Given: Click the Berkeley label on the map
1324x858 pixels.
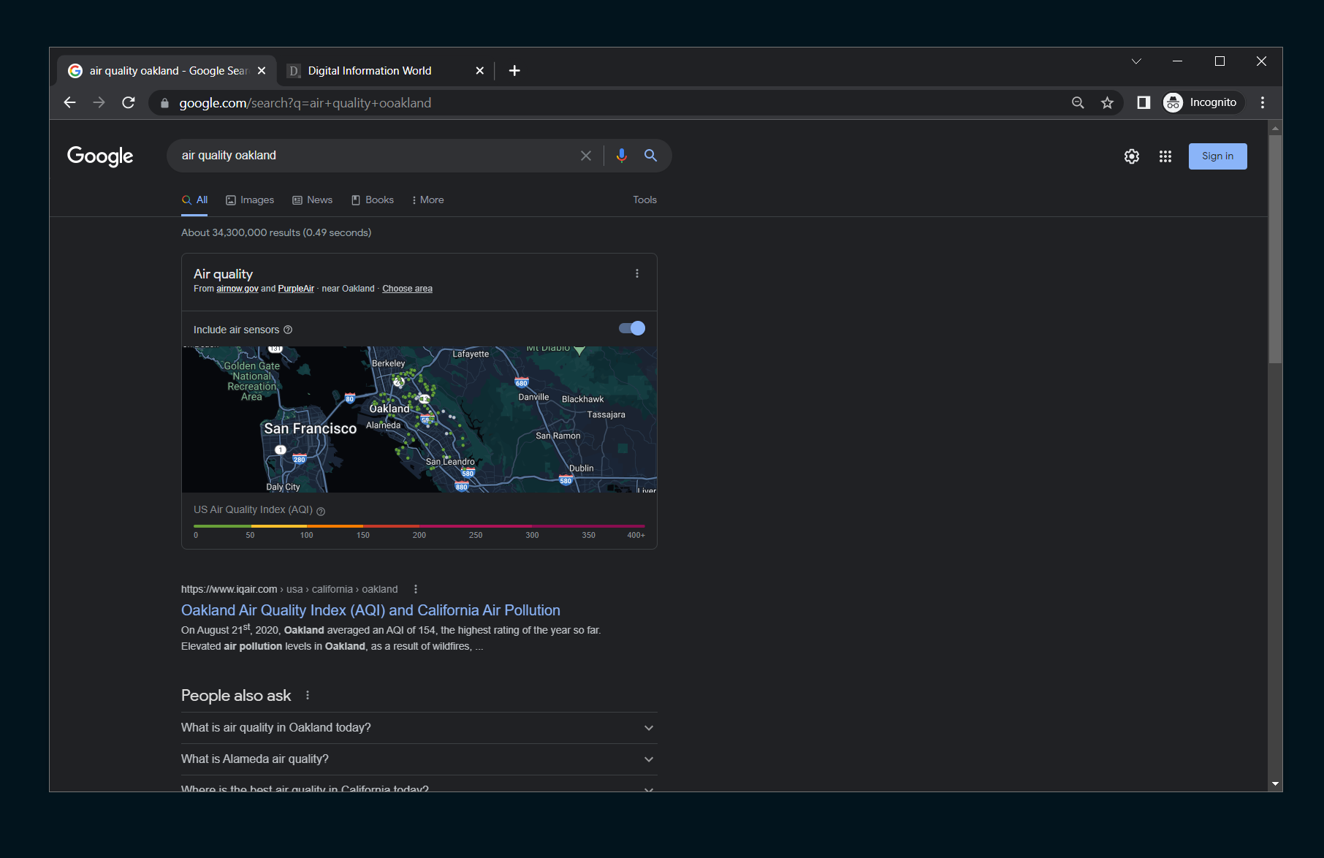Looking at the screenshot, I should (388, 363).
